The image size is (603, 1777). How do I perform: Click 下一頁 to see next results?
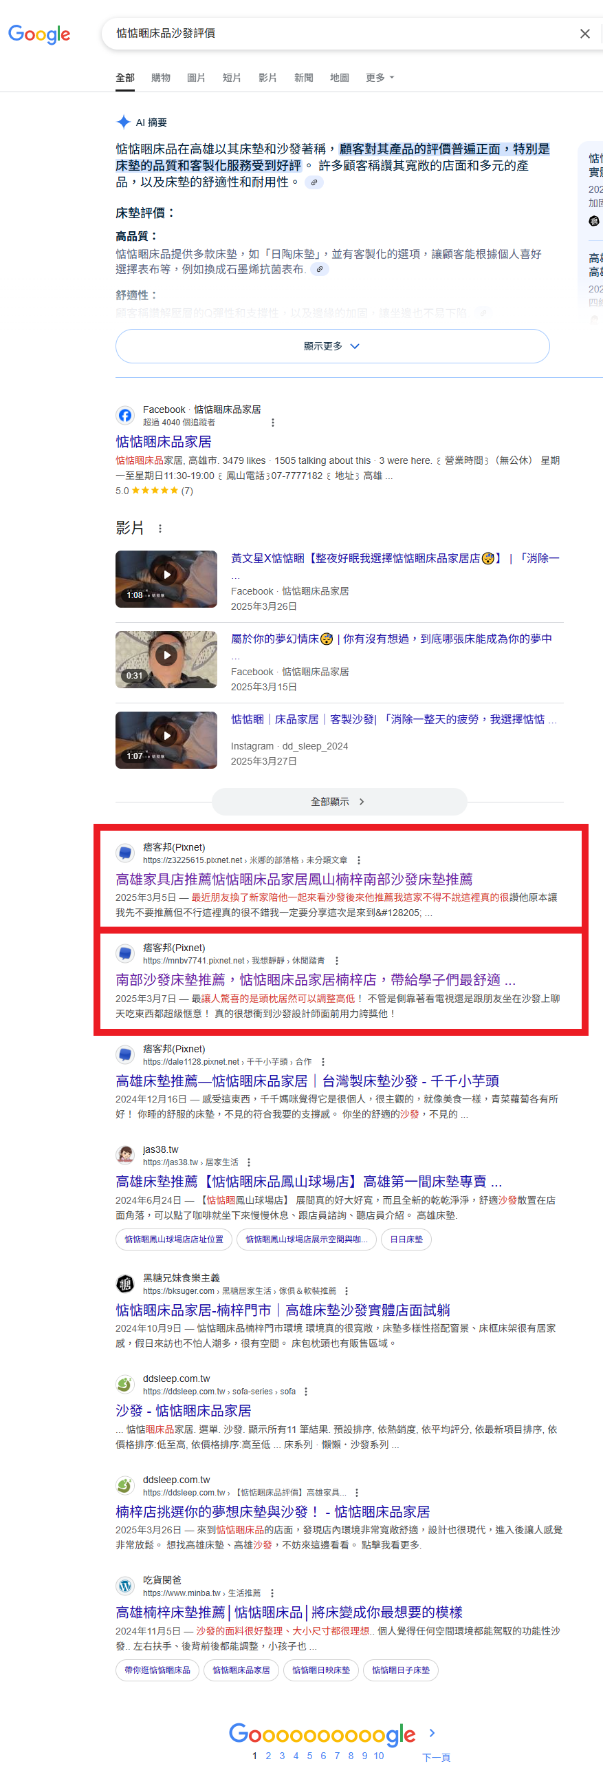pyautogui.click(x=435, y=1757)
